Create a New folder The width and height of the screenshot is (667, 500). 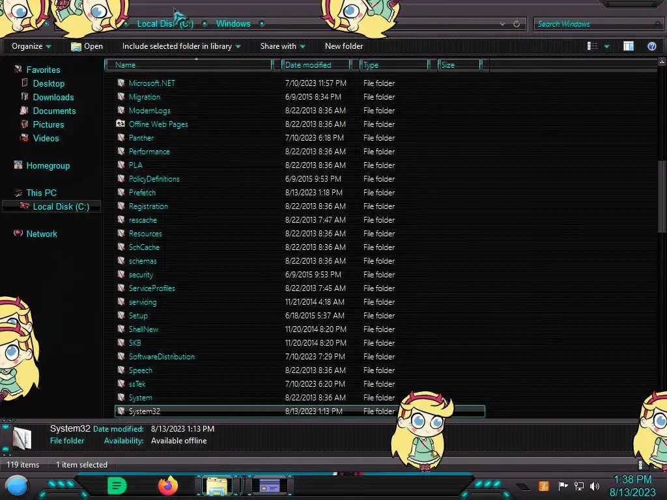point(344,46)
